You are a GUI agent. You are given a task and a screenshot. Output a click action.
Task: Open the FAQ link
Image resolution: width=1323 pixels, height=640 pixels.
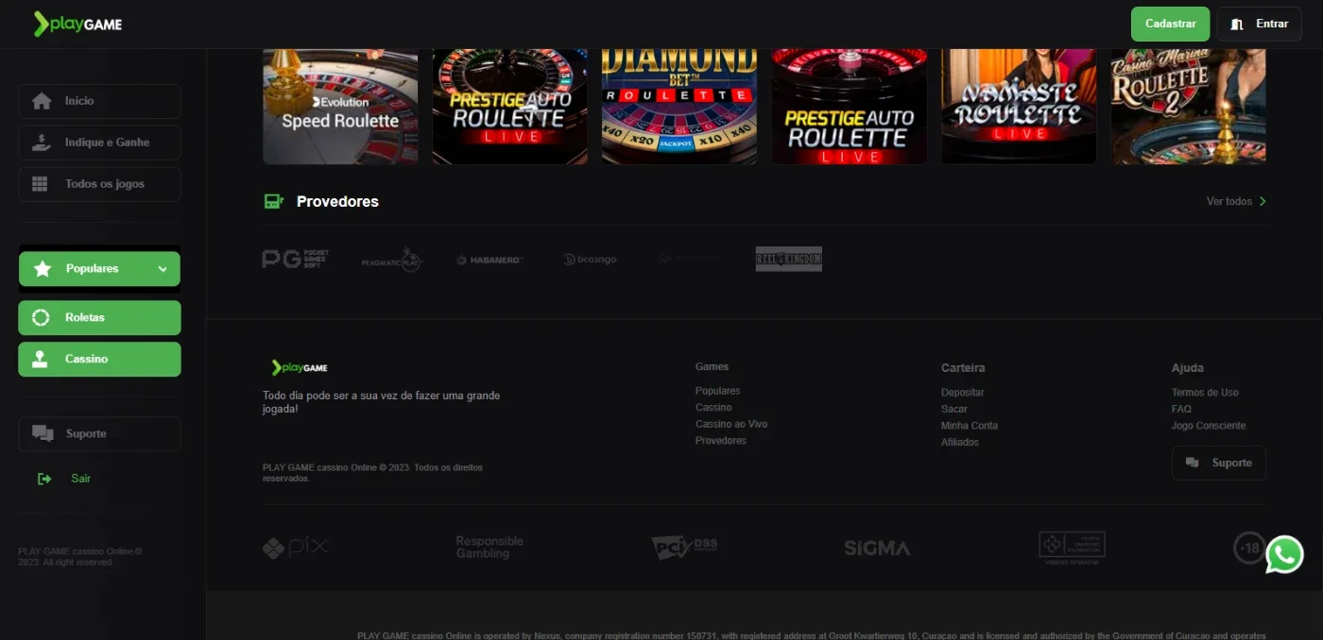[1181, 409]
